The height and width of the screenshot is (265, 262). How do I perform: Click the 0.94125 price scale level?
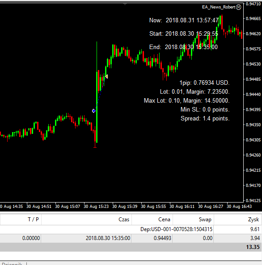[x=253, y=201]
